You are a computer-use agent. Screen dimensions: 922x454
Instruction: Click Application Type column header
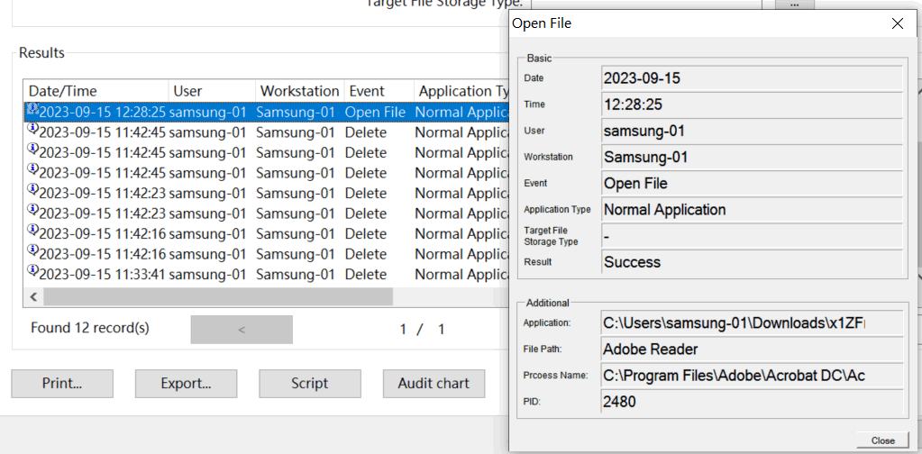[461, 91]
